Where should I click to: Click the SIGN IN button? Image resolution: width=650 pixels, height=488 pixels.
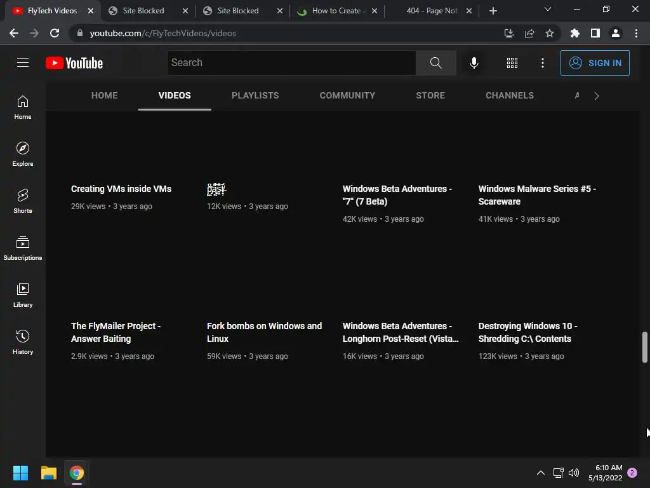point(595,63)
